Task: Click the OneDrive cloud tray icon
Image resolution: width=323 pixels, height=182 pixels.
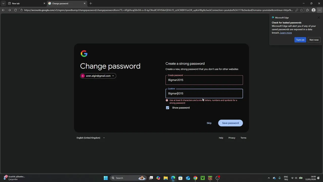Action: point(274,178)
